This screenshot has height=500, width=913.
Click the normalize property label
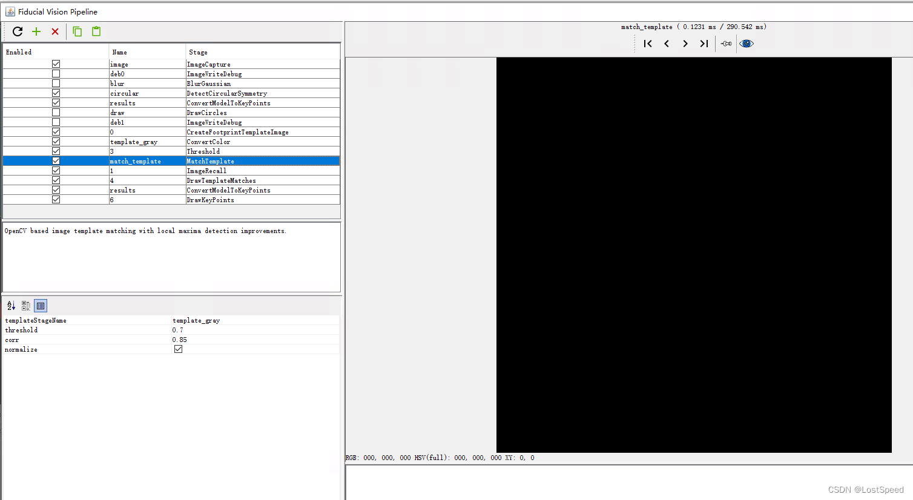[21, 349]
